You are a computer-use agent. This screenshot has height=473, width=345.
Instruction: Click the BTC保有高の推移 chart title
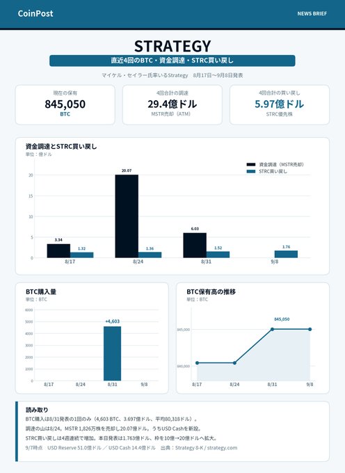[211, 291]
